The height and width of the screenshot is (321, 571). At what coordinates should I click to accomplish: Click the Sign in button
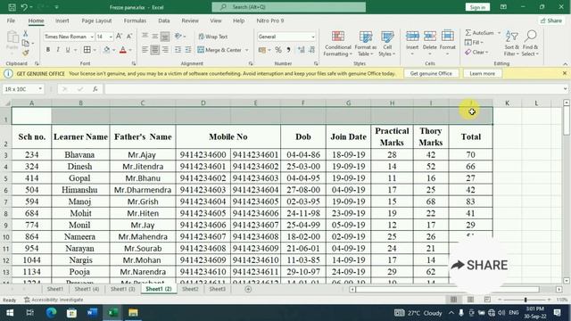pyautogui.click(x=477, y=7)
